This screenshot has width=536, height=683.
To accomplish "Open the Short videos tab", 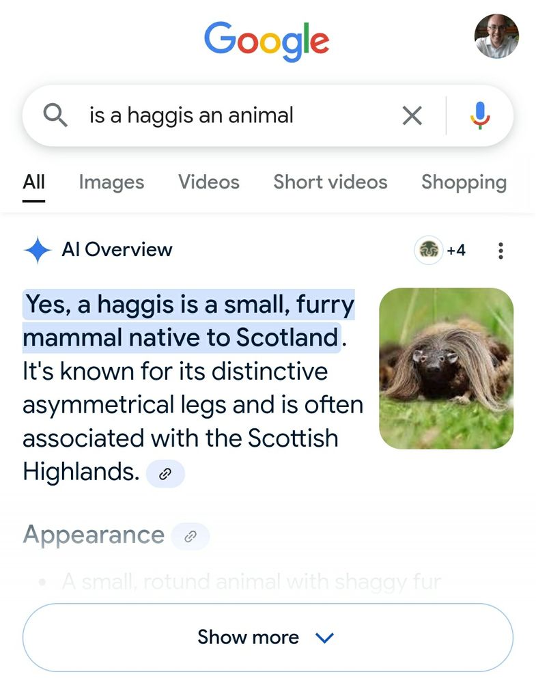I will click(330, 182).
